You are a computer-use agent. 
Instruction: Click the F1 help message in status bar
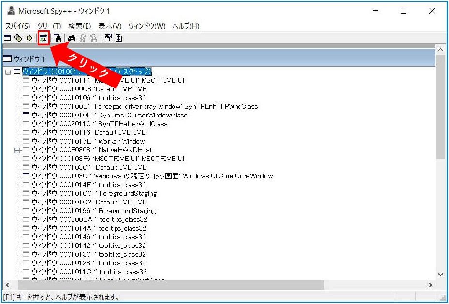coord(61,297)
